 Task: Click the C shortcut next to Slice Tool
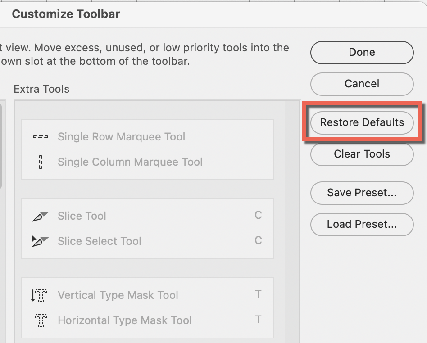click(258, 216)
